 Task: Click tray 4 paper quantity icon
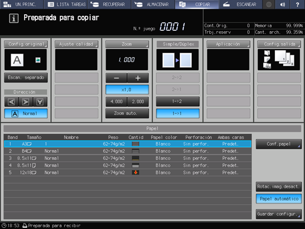coord(136,165)
